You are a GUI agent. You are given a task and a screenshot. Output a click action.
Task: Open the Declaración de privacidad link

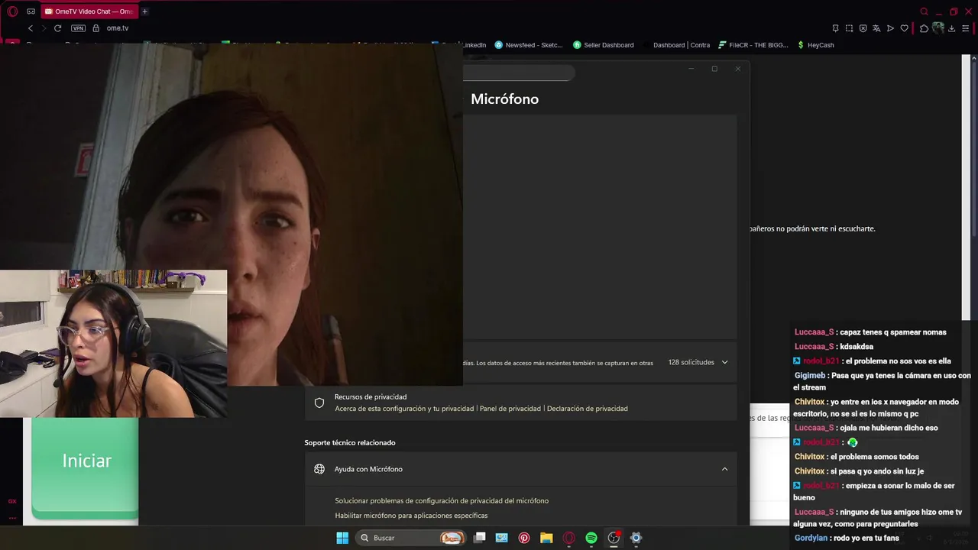(588, 409)
